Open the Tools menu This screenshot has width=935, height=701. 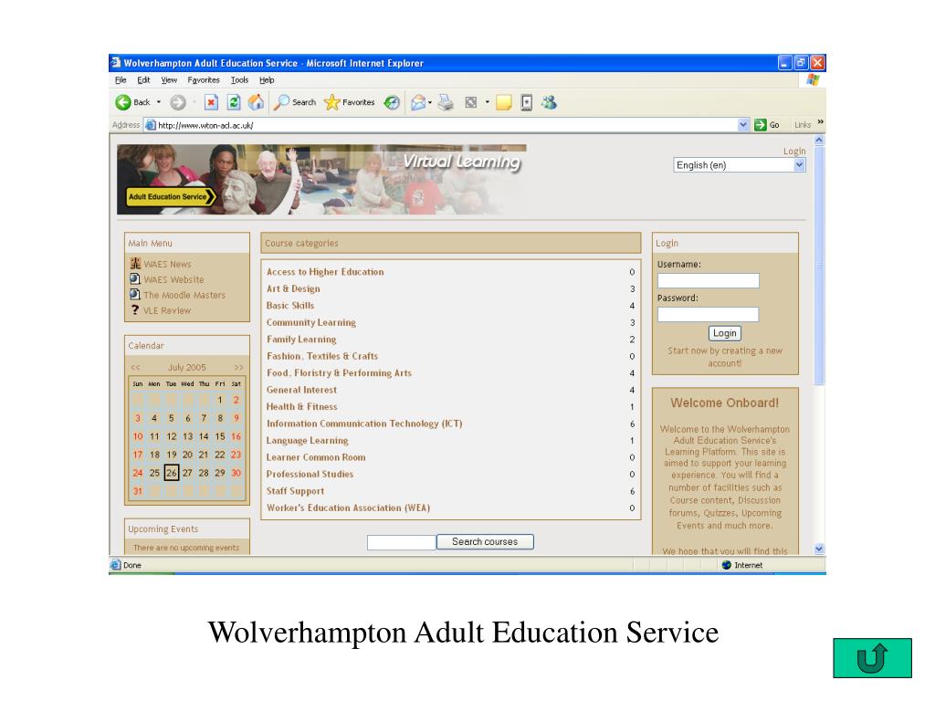(x=240, y=80)
